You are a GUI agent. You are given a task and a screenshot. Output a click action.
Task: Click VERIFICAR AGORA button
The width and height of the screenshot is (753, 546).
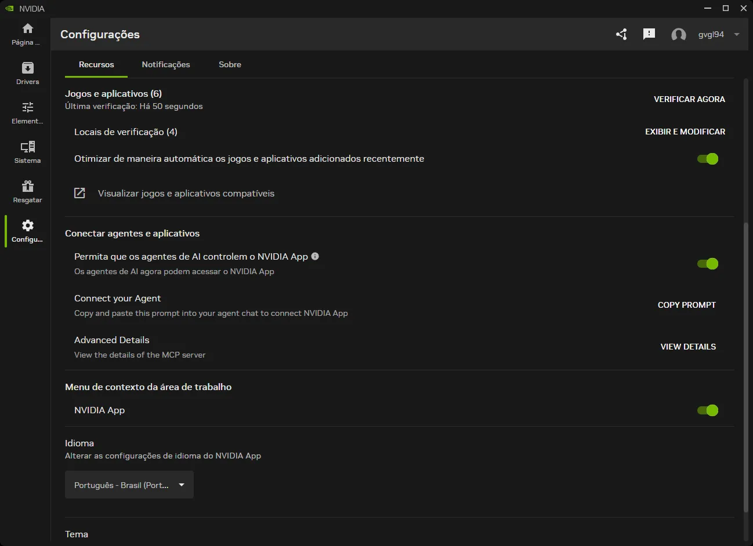click(x=689, y=99)
